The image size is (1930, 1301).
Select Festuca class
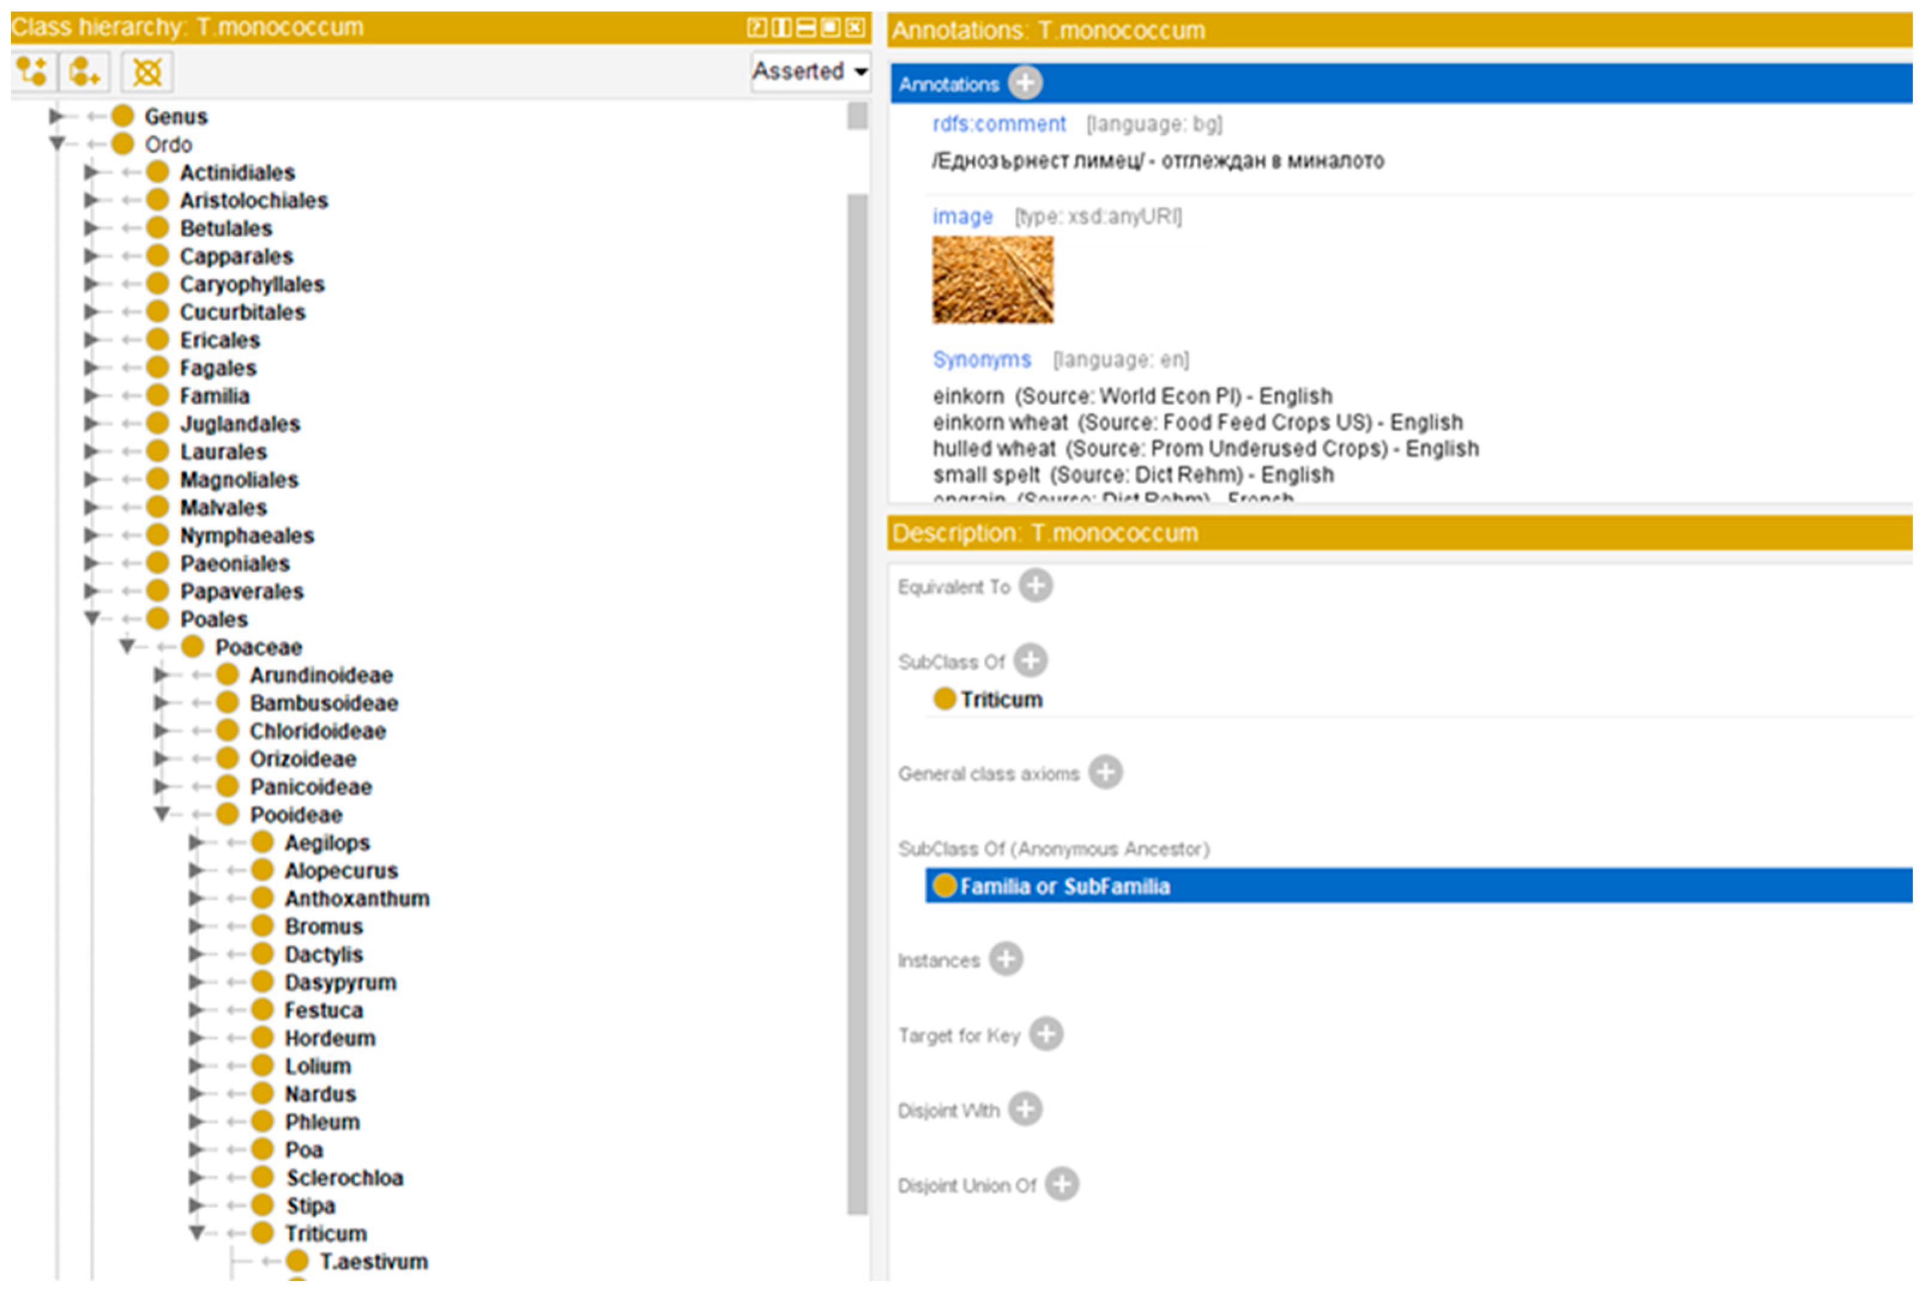tap(324, 1010)
